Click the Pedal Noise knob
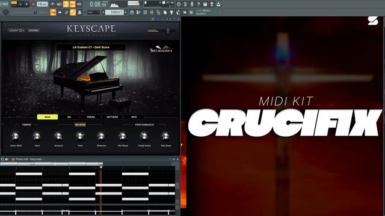 (144, 136)
